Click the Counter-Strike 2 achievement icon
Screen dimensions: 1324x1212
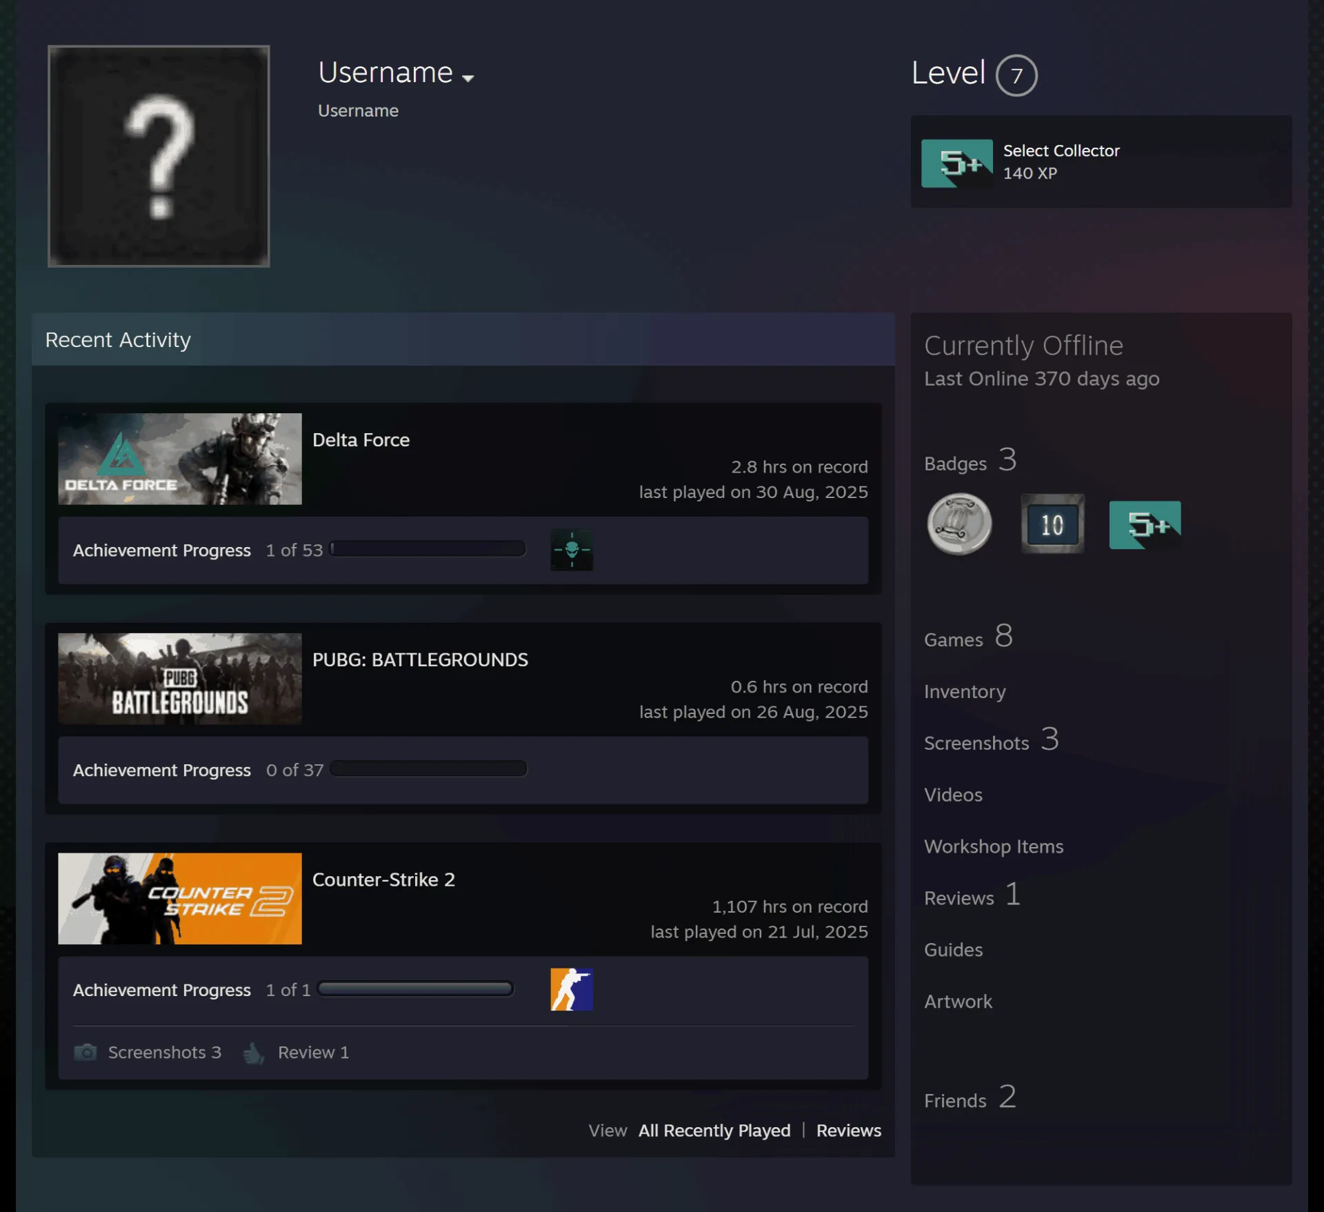coord(572,989)
